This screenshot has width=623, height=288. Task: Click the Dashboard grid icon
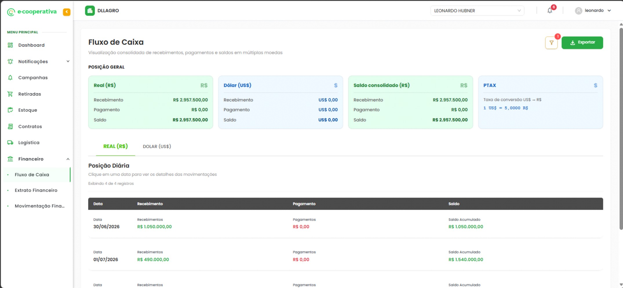10,45
